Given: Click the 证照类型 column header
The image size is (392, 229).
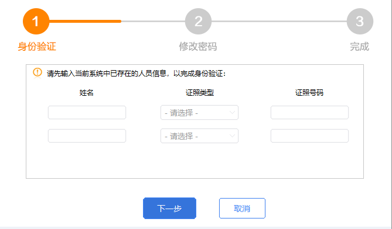Looking at the screenshot, I should [x=200, y=93].
